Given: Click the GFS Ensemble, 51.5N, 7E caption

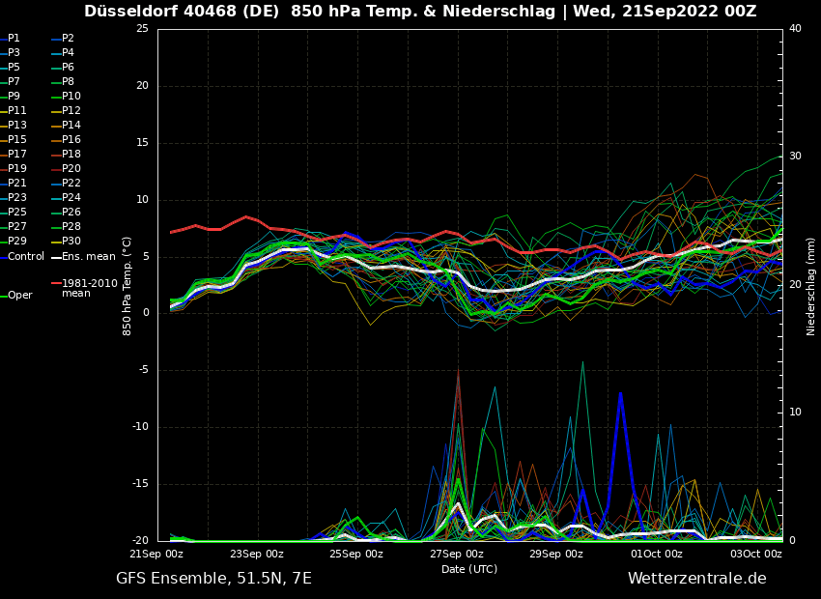Looking at the screenshot, I should tap(213, 579).
